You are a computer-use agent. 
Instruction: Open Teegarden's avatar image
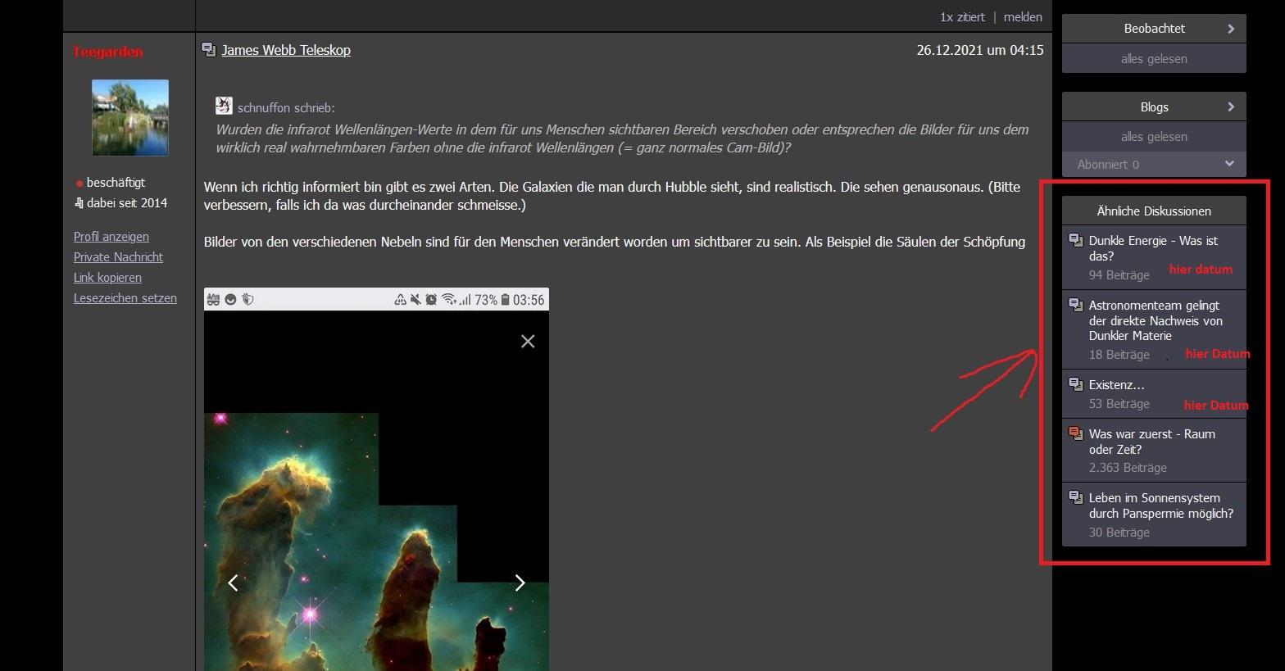click(130, 118)
